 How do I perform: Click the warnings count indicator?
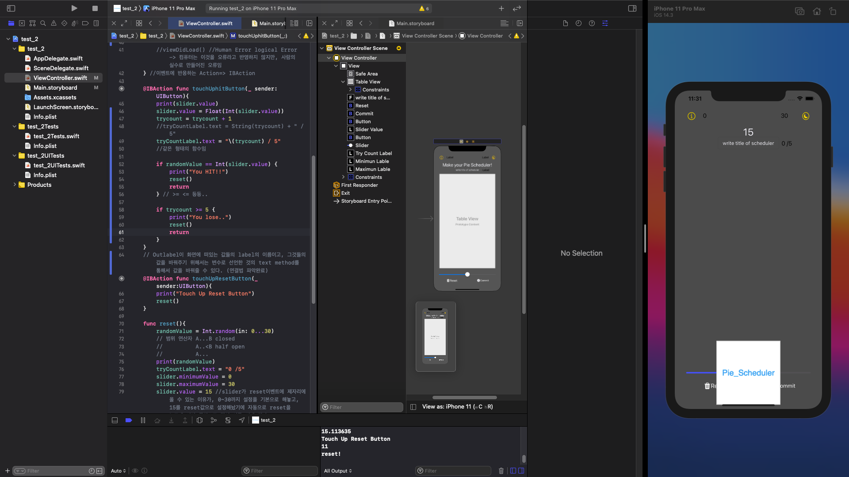click(424, 8)
